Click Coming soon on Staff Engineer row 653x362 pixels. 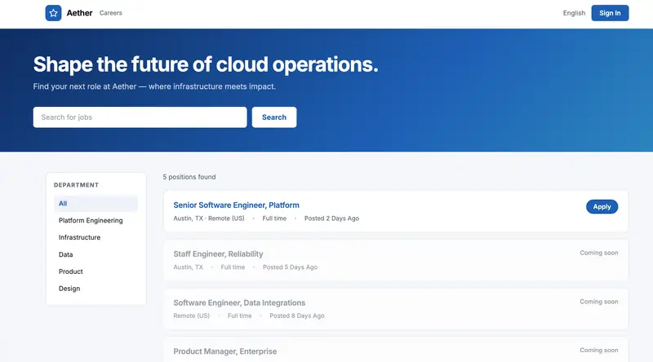tap(599, 253)
